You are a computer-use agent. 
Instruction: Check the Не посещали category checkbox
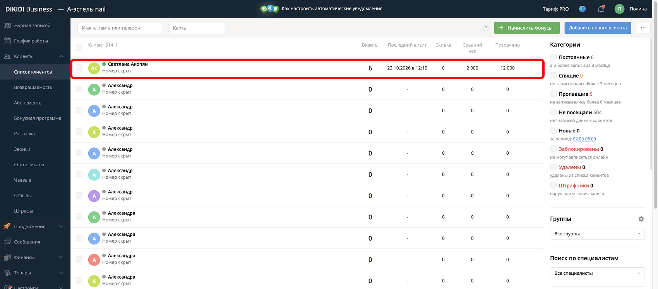click(x=553, y=112)
